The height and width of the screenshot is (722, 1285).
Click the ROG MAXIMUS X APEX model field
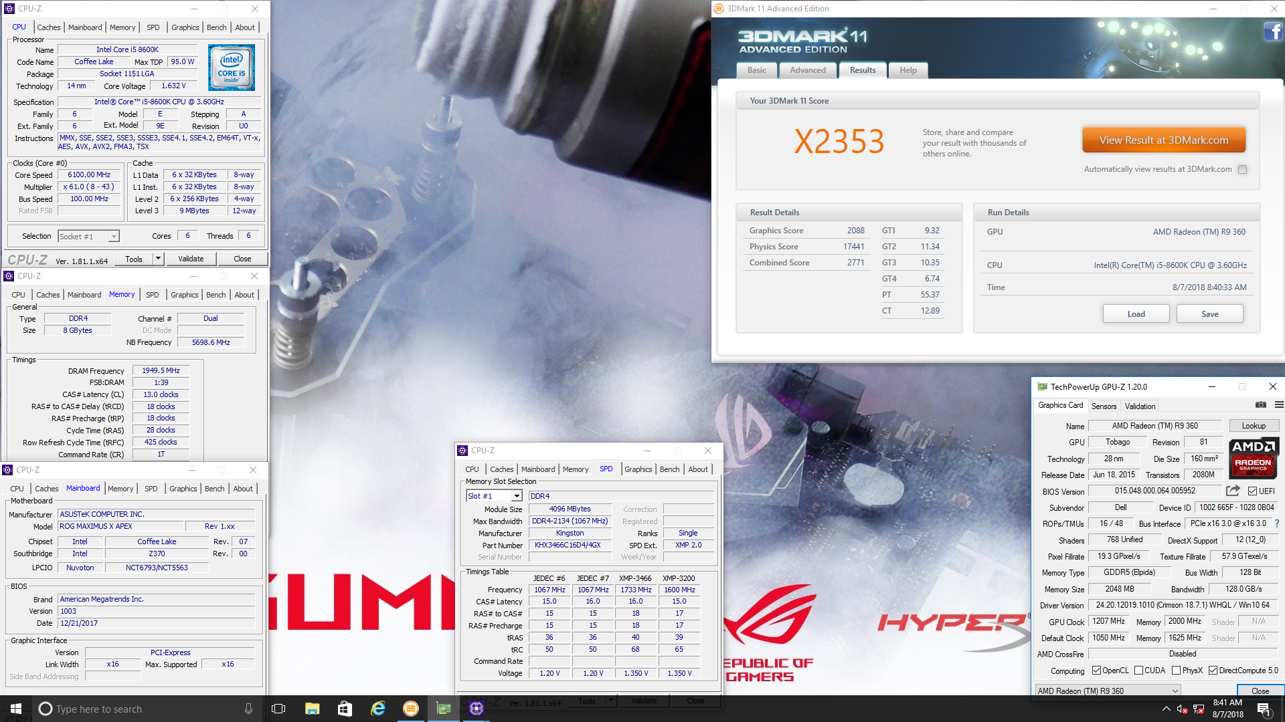coord(120,526)
